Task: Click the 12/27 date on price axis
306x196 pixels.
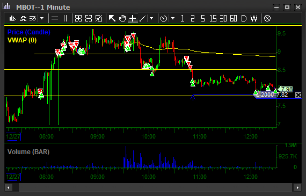Action: (13, 136)
